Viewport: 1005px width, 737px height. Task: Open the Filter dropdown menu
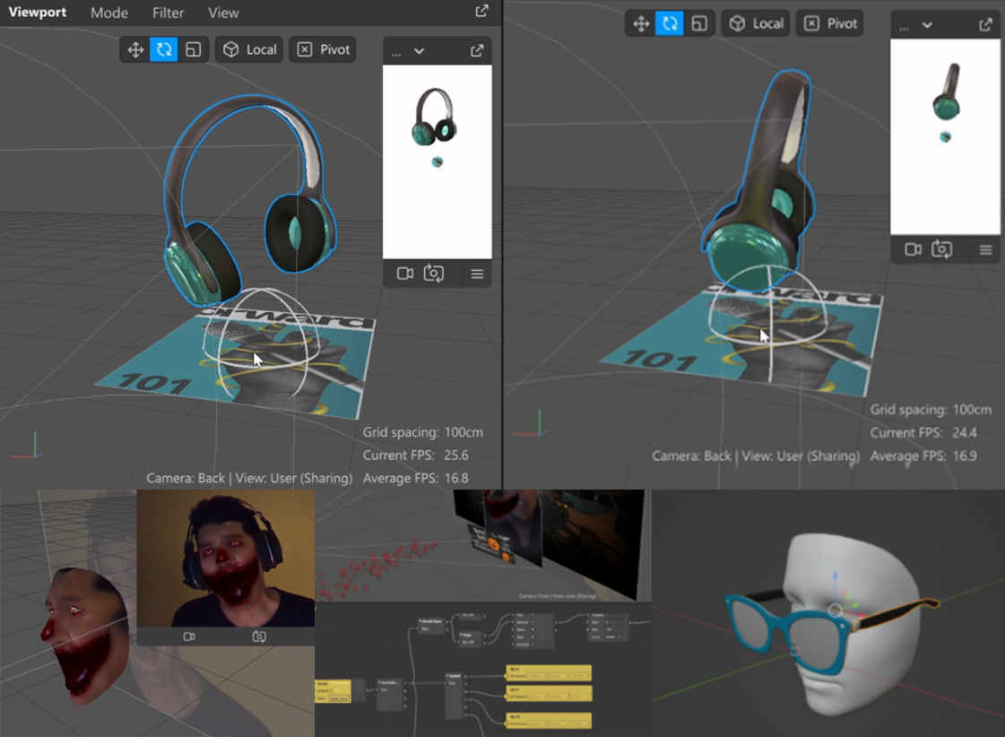(168, 13)
